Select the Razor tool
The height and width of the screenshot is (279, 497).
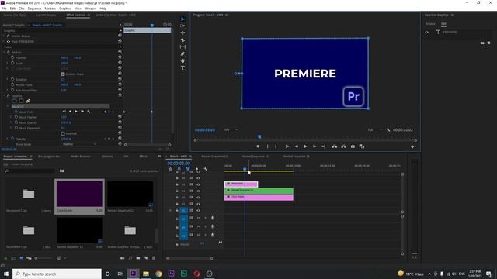tap(183, 40)
